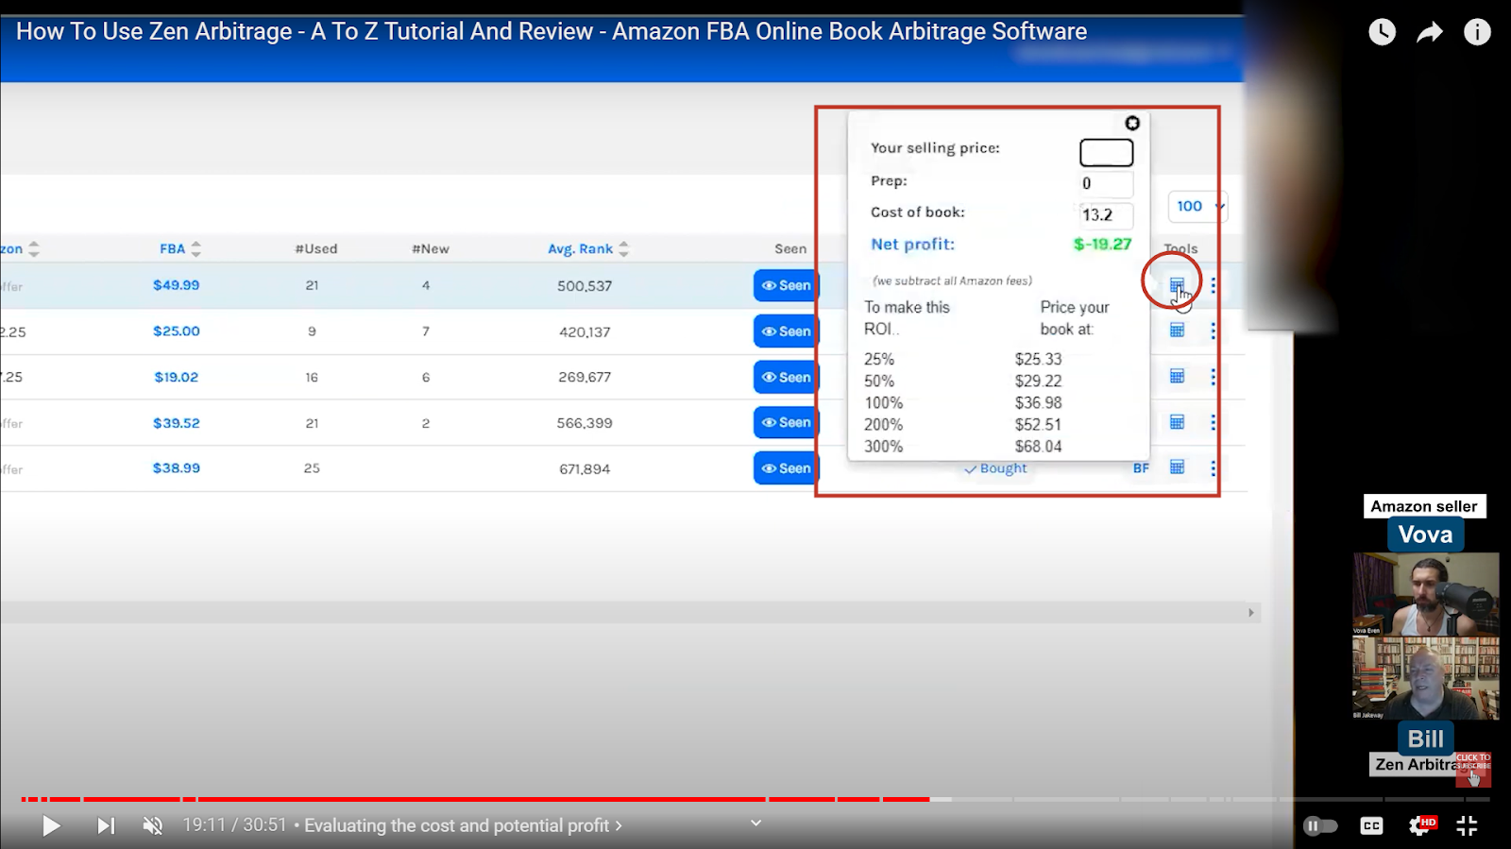Screen dimensions: 1511x849
Task: Seek within the video progress bar
Action: (x=755, y=799)
